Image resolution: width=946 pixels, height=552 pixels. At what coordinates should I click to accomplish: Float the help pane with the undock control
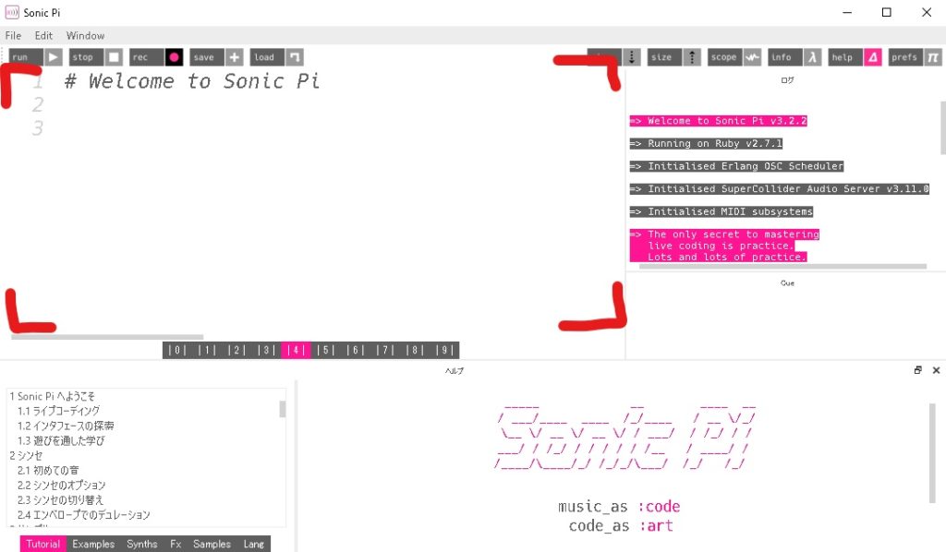917,370
